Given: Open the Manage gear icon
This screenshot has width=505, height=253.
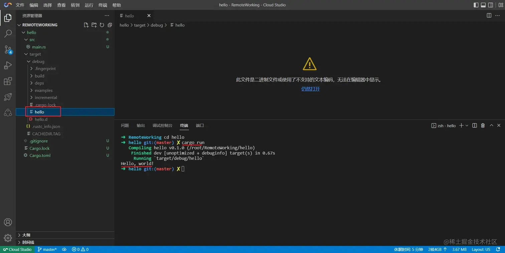Looking at the screenshot, I should point(8,238).
